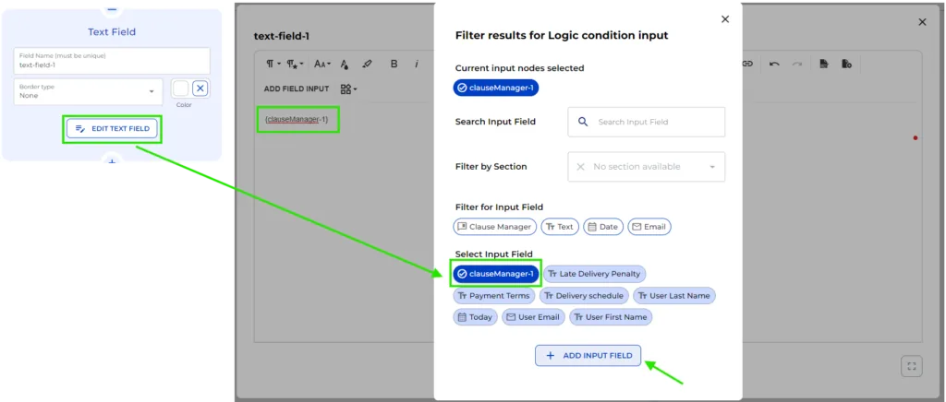Open the paragraph format dropdown in editor toolbar
This screenshot has width=946, height=402.
click(x=273, y=64)
